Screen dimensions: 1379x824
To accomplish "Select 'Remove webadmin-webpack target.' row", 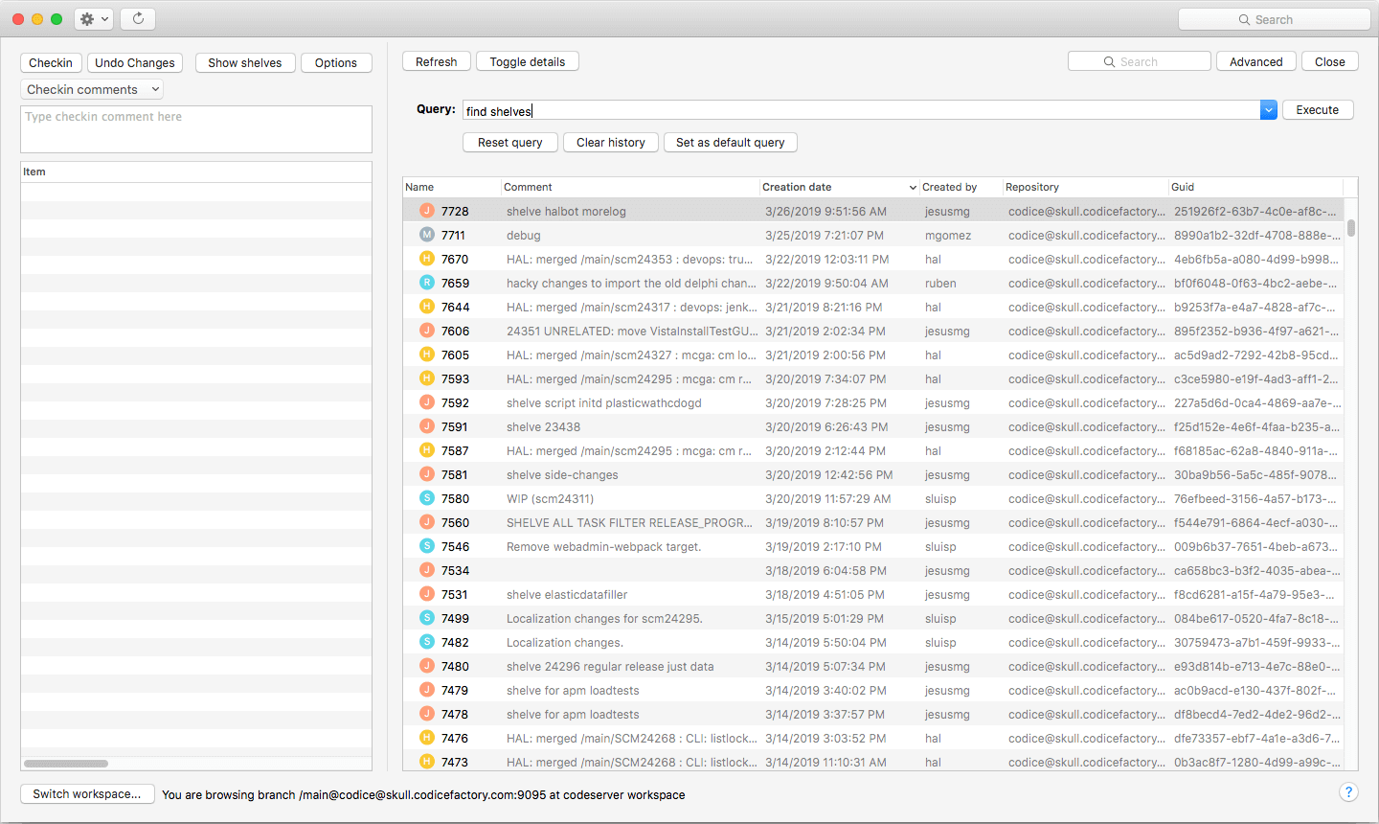I will point(873,546).
